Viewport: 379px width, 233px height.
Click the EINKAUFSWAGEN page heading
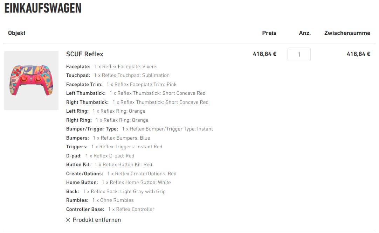click(x=43, y=8)
